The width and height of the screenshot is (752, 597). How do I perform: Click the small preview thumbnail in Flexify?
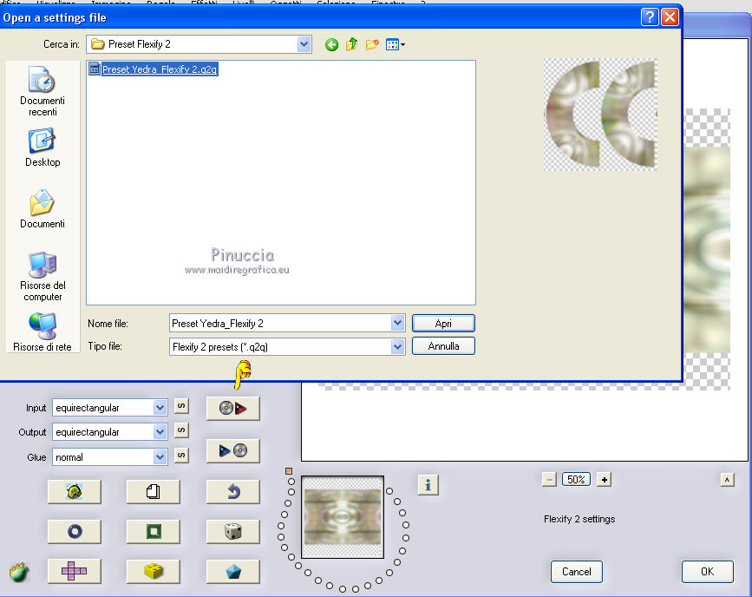click(x=343, y=517)
